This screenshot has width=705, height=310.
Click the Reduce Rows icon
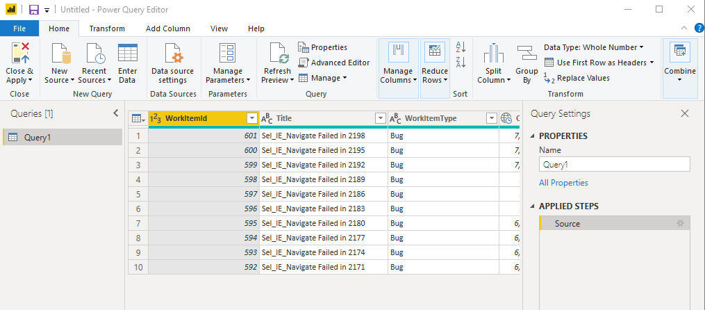tap(435, 53)
